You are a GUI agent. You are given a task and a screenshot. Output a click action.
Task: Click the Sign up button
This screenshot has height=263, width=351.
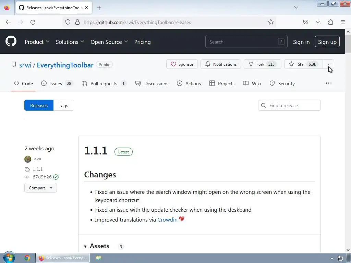(327, 42)
